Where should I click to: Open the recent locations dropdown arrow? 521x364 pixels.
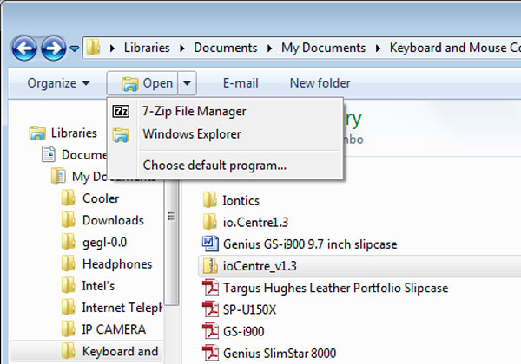point(75,49)
